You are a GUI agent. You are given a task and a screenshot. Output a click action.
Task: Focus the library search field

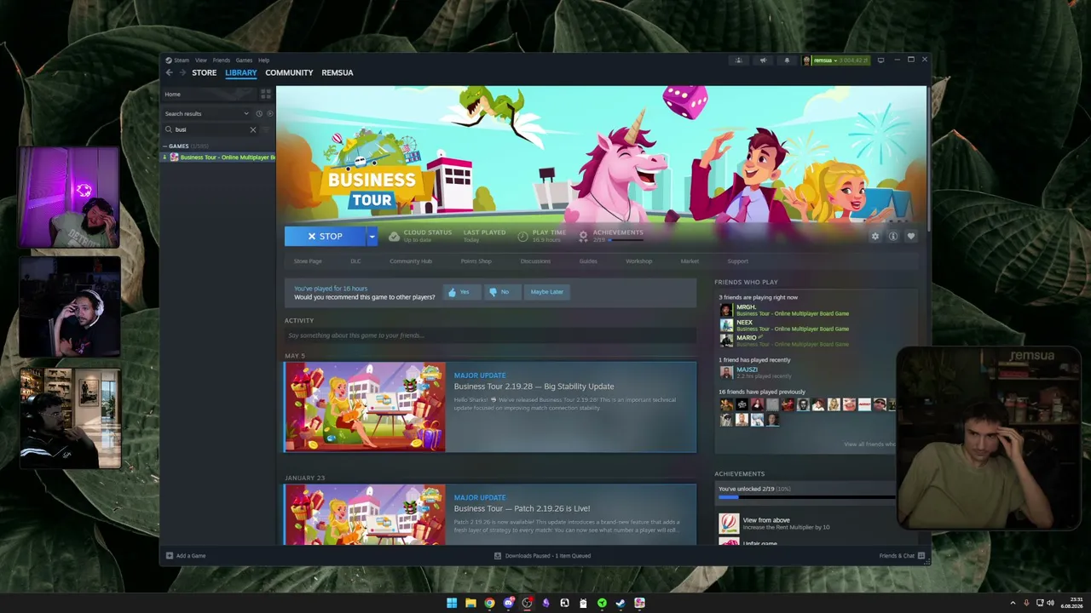(211, 129)
